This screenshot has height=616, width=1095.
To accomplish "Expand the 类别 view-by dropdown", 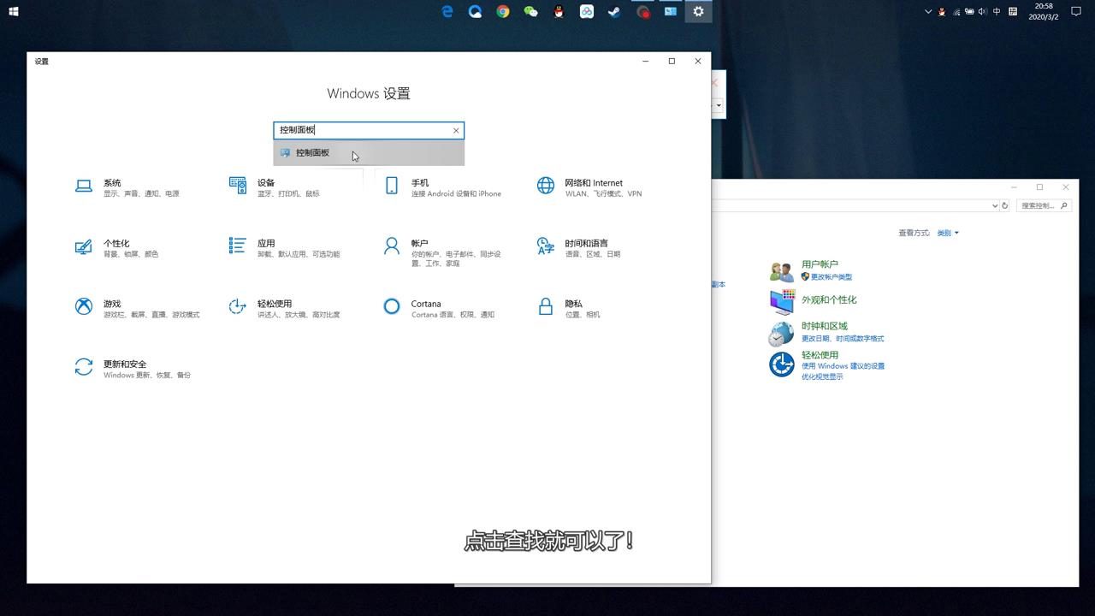I will point(948,233).
